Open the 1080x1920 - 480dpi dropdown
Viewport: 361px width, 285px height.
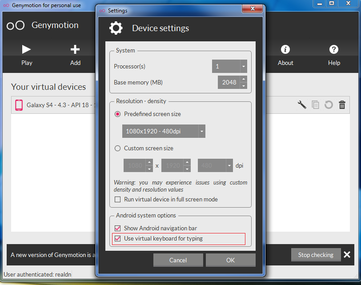(164, 131)
